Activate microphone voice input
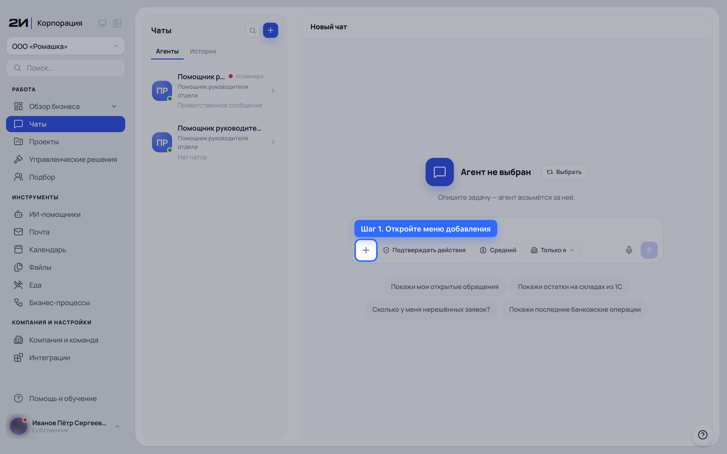727x454 pixels. pos(629,250)
